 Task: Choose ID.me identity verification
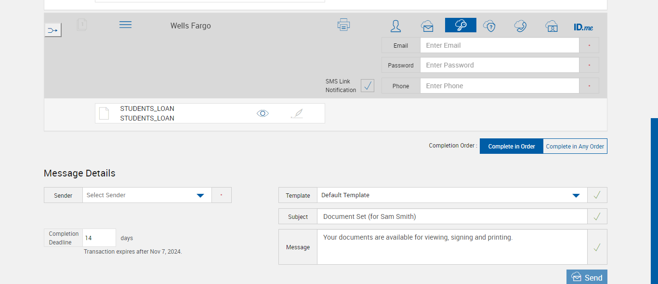pyautogui.click(x=583, y=27)
